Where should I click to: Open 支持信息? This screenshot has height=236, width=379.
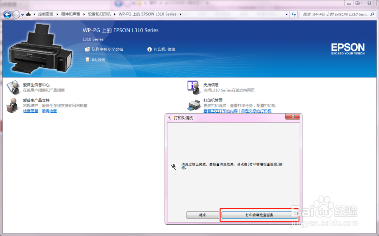(x=211, y=85)
